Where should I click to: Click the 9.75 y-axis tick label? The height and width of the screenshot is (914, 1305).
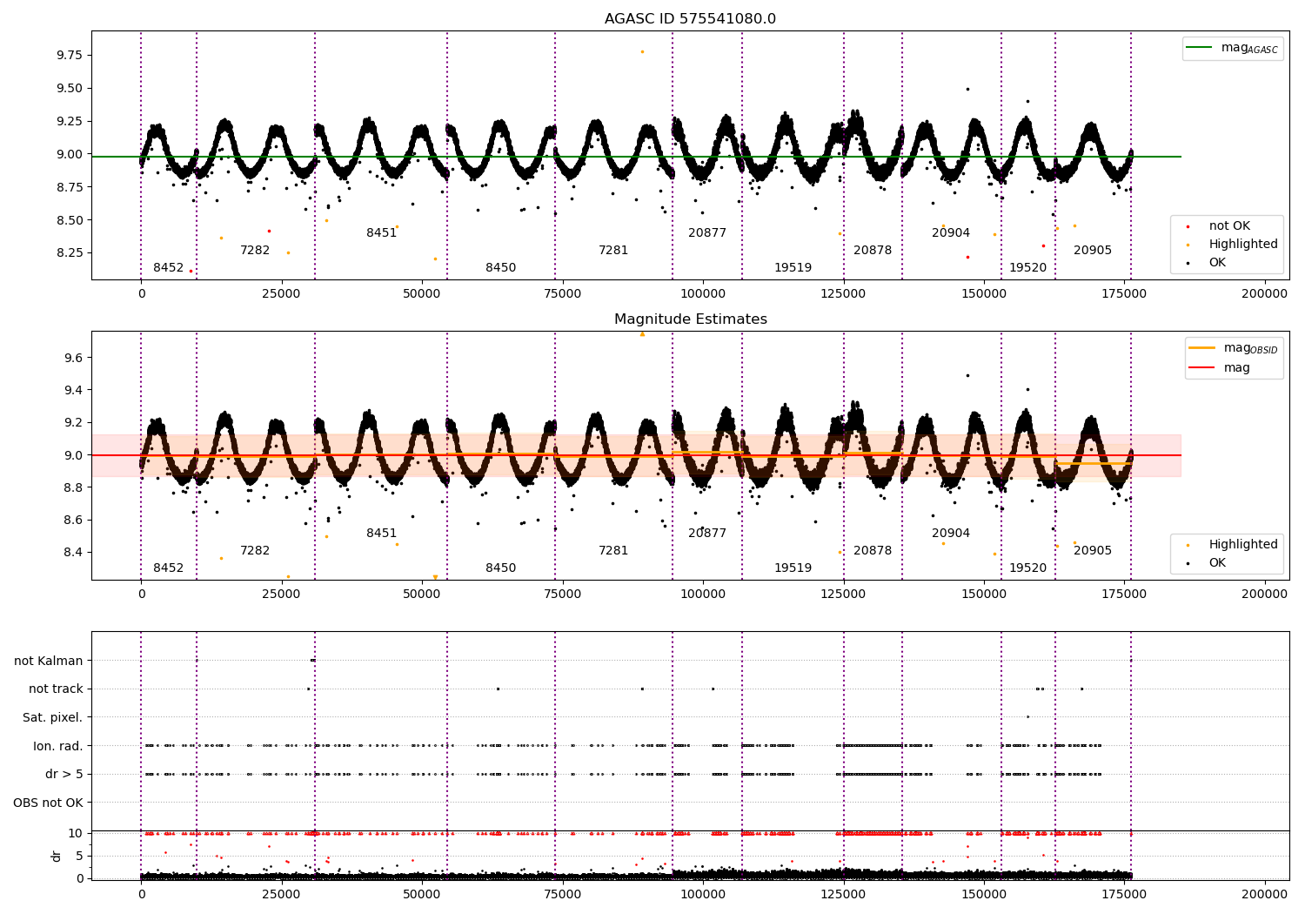pos(69,55)
